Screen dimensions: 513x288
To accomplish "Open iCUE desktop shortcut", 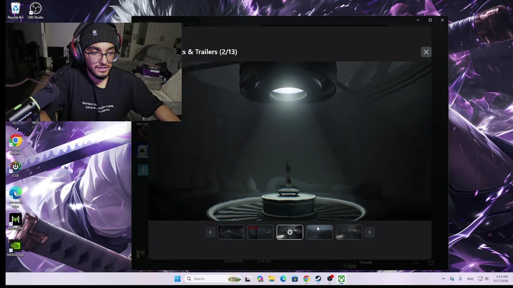I will pyautogui.click(x=15, y=169).
